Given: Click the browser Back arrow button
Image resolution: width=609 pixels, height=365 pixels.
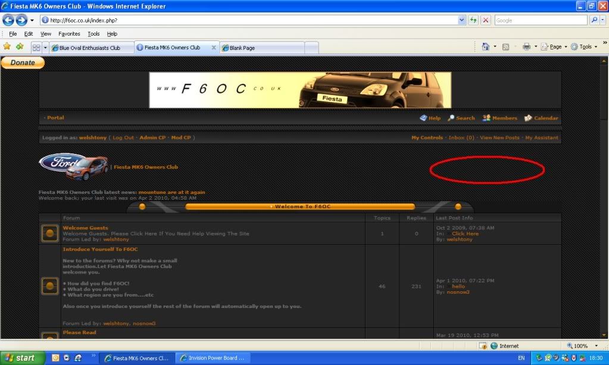Looking at the screenshot, I should (x=8, y=20).
